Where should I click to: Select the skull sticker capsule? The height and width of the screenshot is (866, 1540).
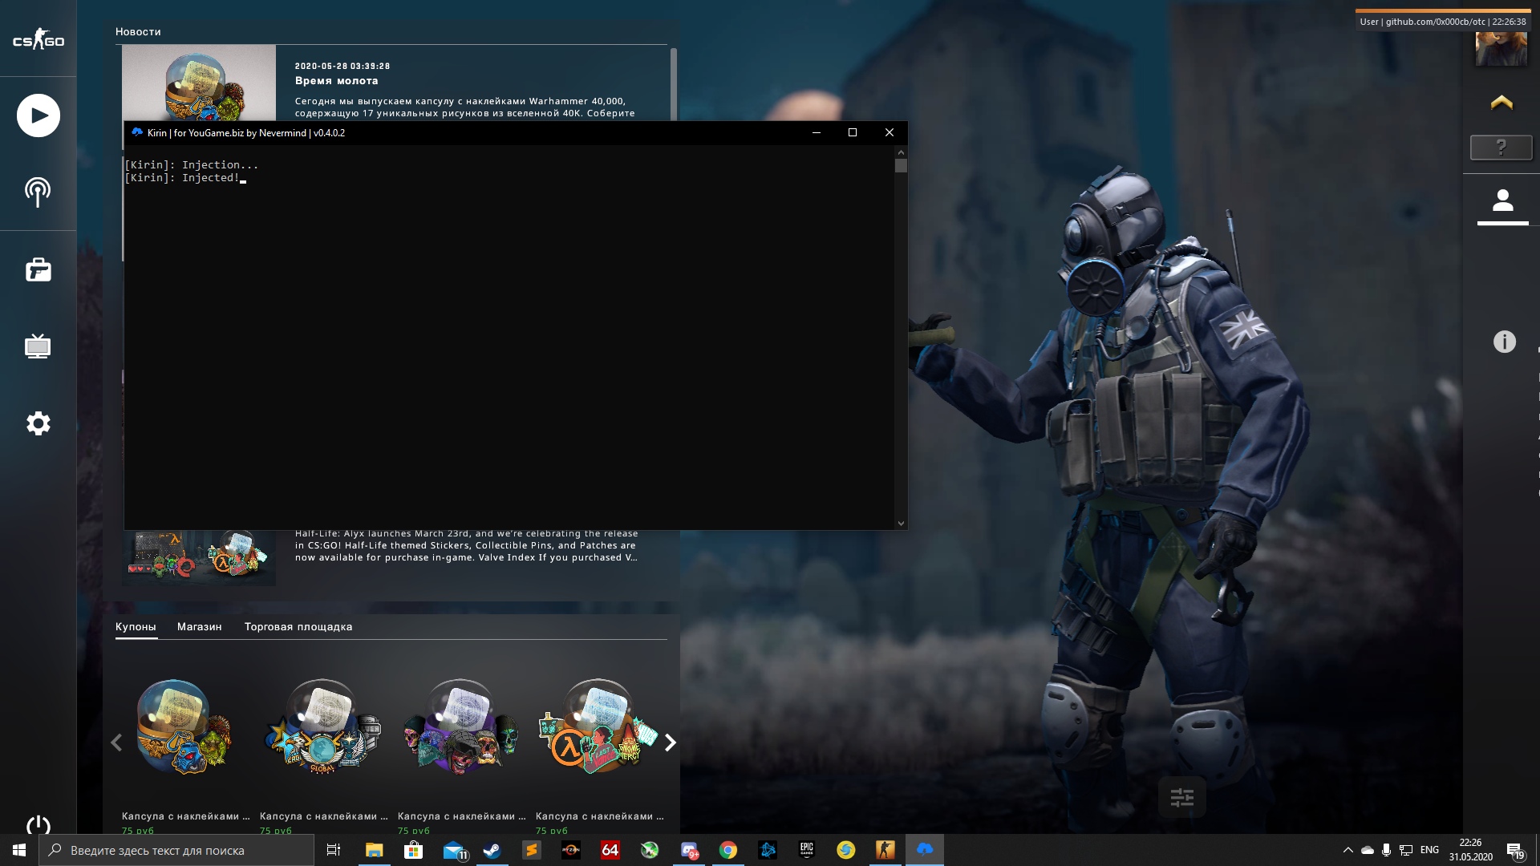[460, 726]
